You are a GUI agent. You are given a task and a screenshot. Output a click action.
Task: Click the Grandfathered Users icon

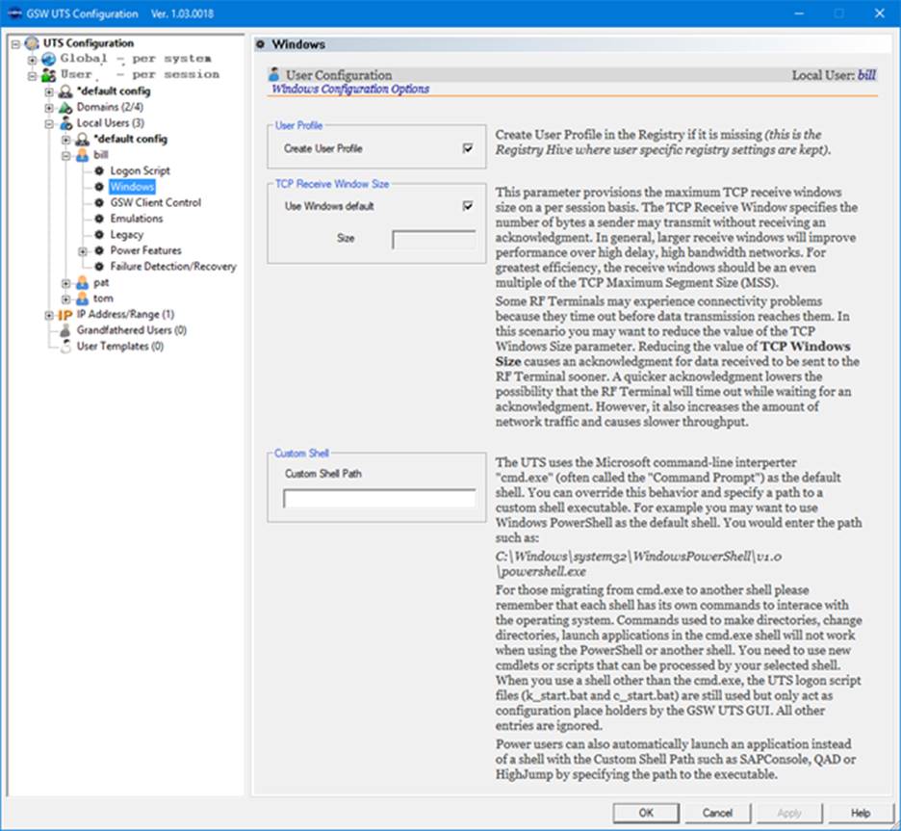coord(65,330)
